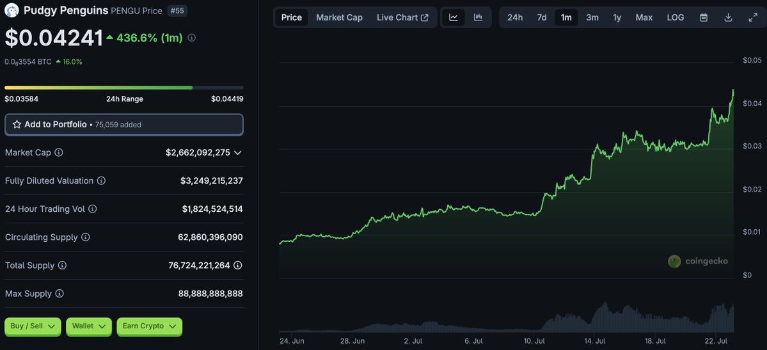Click max supply value 88,888,888,888
Viewport: 767px width, 350px height.
point(210,294)
